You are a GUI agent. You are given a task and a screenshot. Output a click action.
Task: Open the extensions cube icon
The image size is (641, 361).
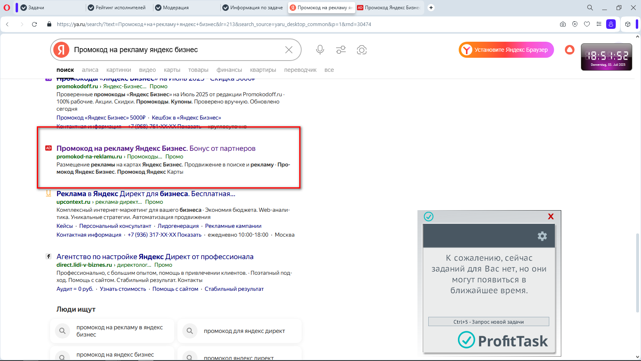pyautogui.click(x=628, y=24)
